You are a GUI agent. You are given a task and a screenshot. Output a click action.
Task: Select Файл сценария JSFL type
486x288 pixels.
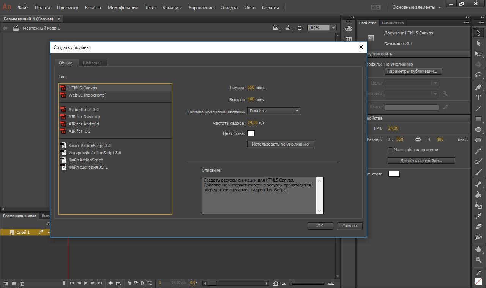coord(115,167)
